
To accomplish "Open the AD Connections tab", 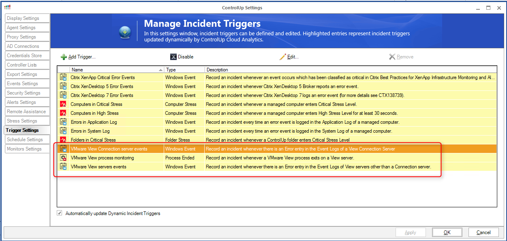I will point(27,46).
